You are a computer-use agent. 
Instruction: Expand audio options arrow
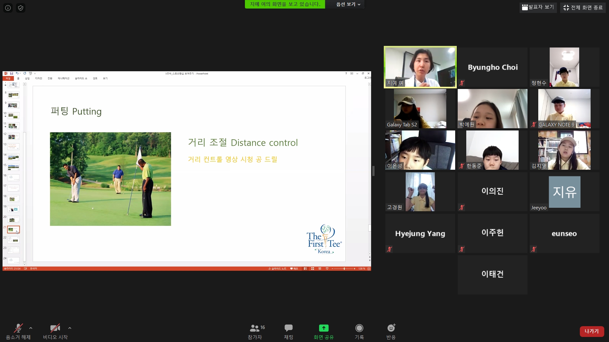tap(31, 328)
